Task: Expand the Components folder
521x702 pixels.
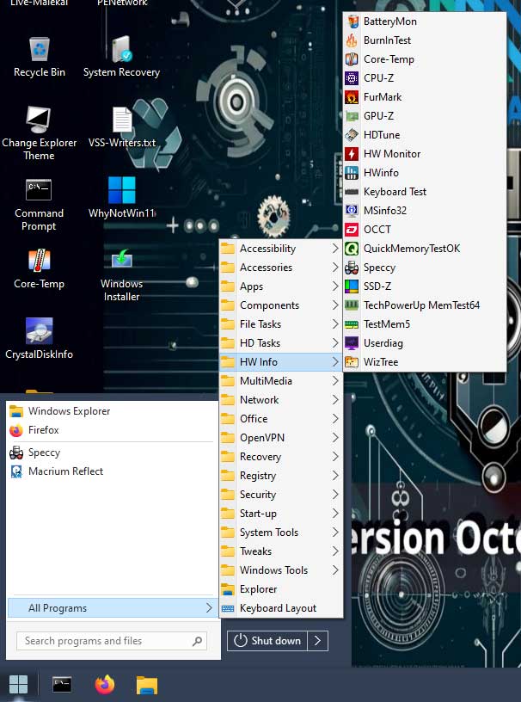Action: coord(281,305)
